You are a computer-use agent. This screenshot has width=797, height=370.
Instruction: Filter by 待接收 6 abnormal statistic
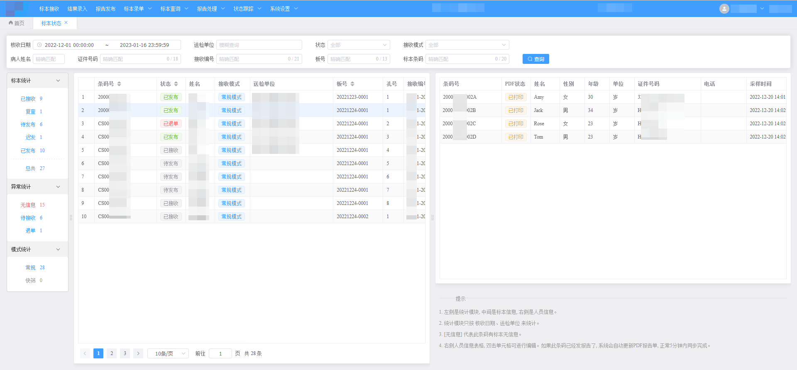[32, 218]
